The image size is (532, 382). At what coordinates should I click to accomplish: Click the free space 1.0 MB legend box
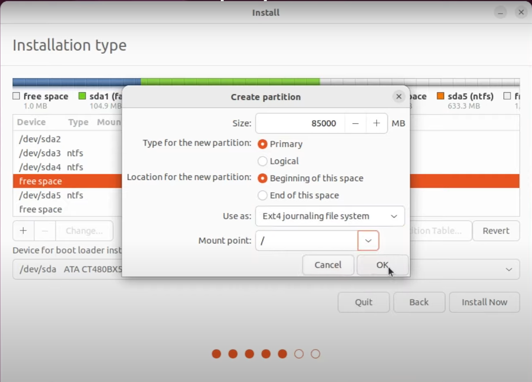tap(16, 96)
